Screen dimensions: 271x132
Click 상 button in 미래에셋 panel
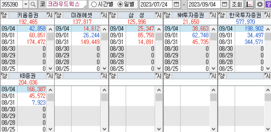(x=59, y=15)
